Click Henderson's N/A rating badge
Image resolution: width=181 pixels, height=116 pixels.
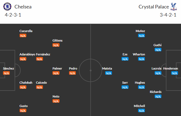click(x=174, y=73)
